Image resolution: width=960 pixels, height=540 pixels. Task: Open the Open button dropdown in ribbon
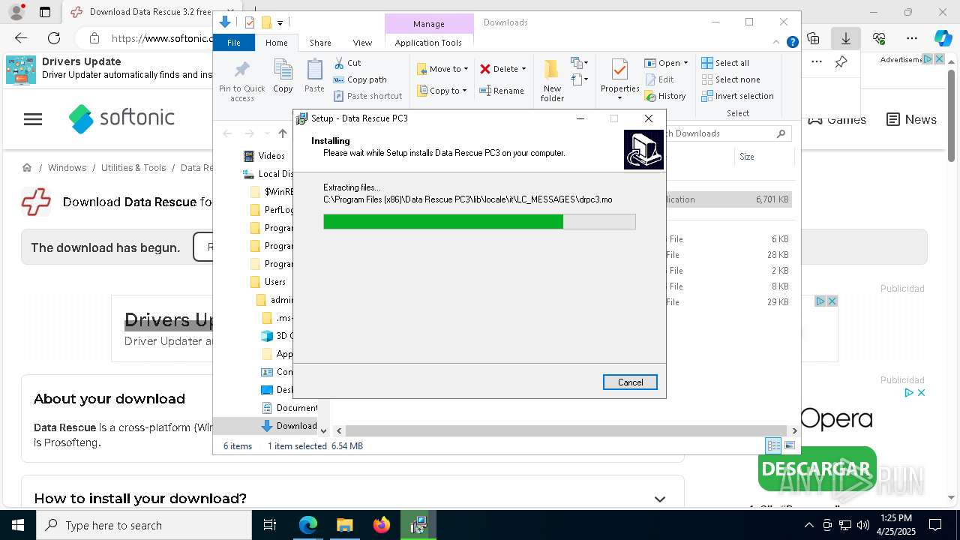point(685,63)
